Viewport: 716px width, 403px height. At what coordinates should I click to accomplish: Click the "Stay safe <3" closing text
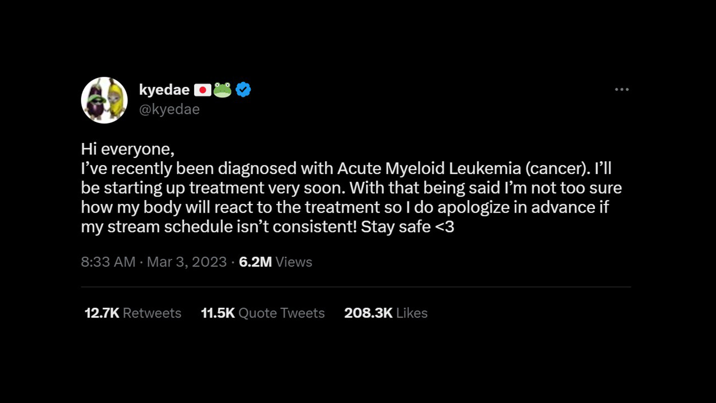407,227
